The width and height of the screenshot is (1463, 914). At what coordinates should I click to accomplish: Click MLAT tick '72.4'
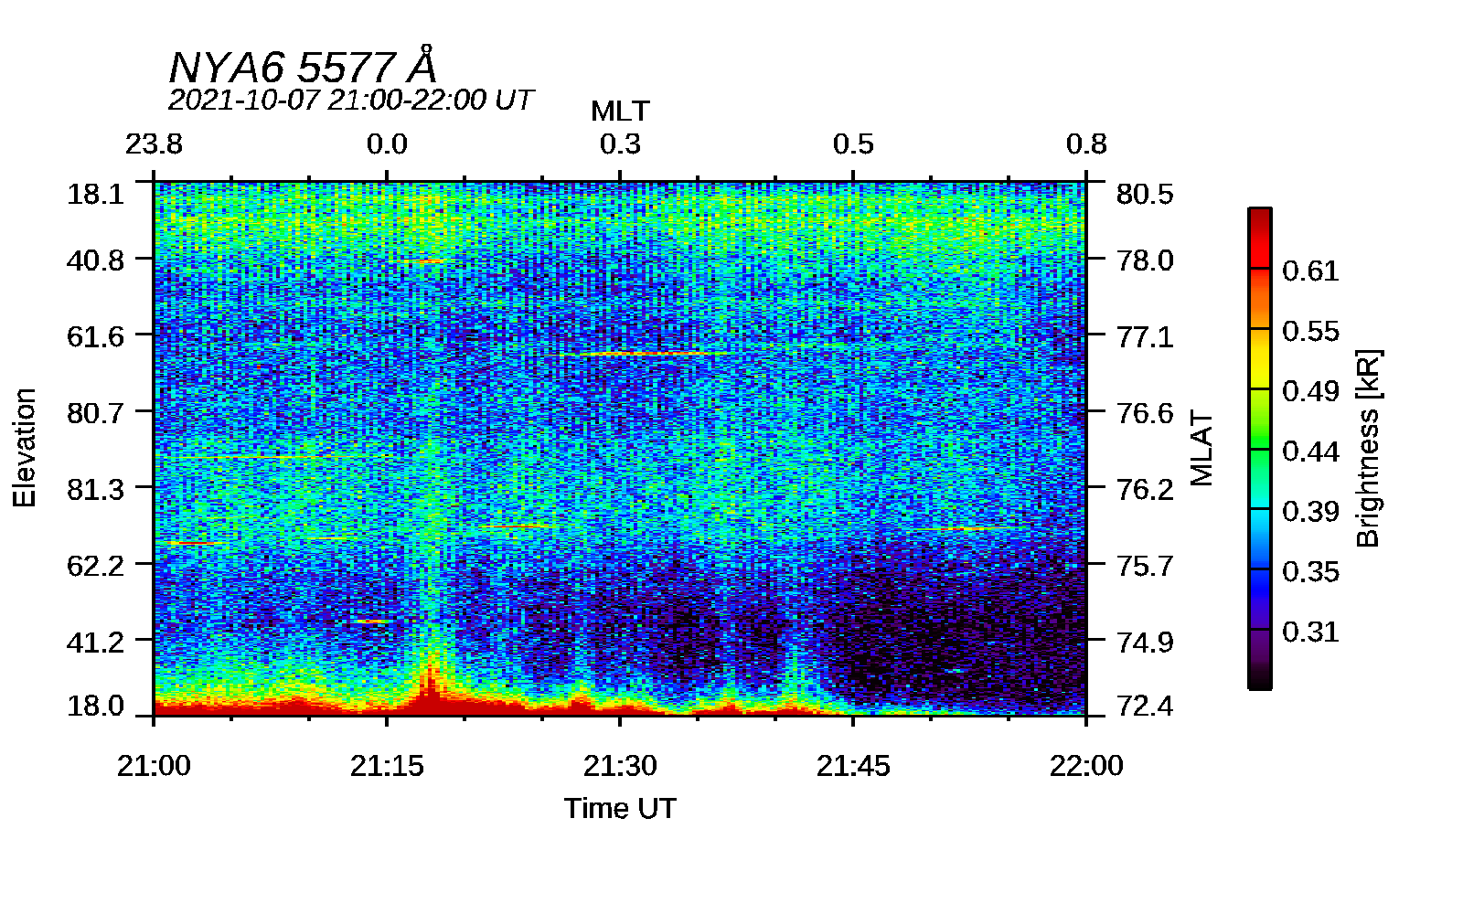click(x=1145, y=706)
